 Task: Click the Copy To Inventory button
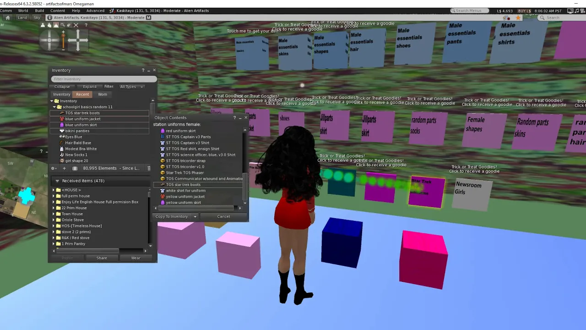click(x=172, y=217)
